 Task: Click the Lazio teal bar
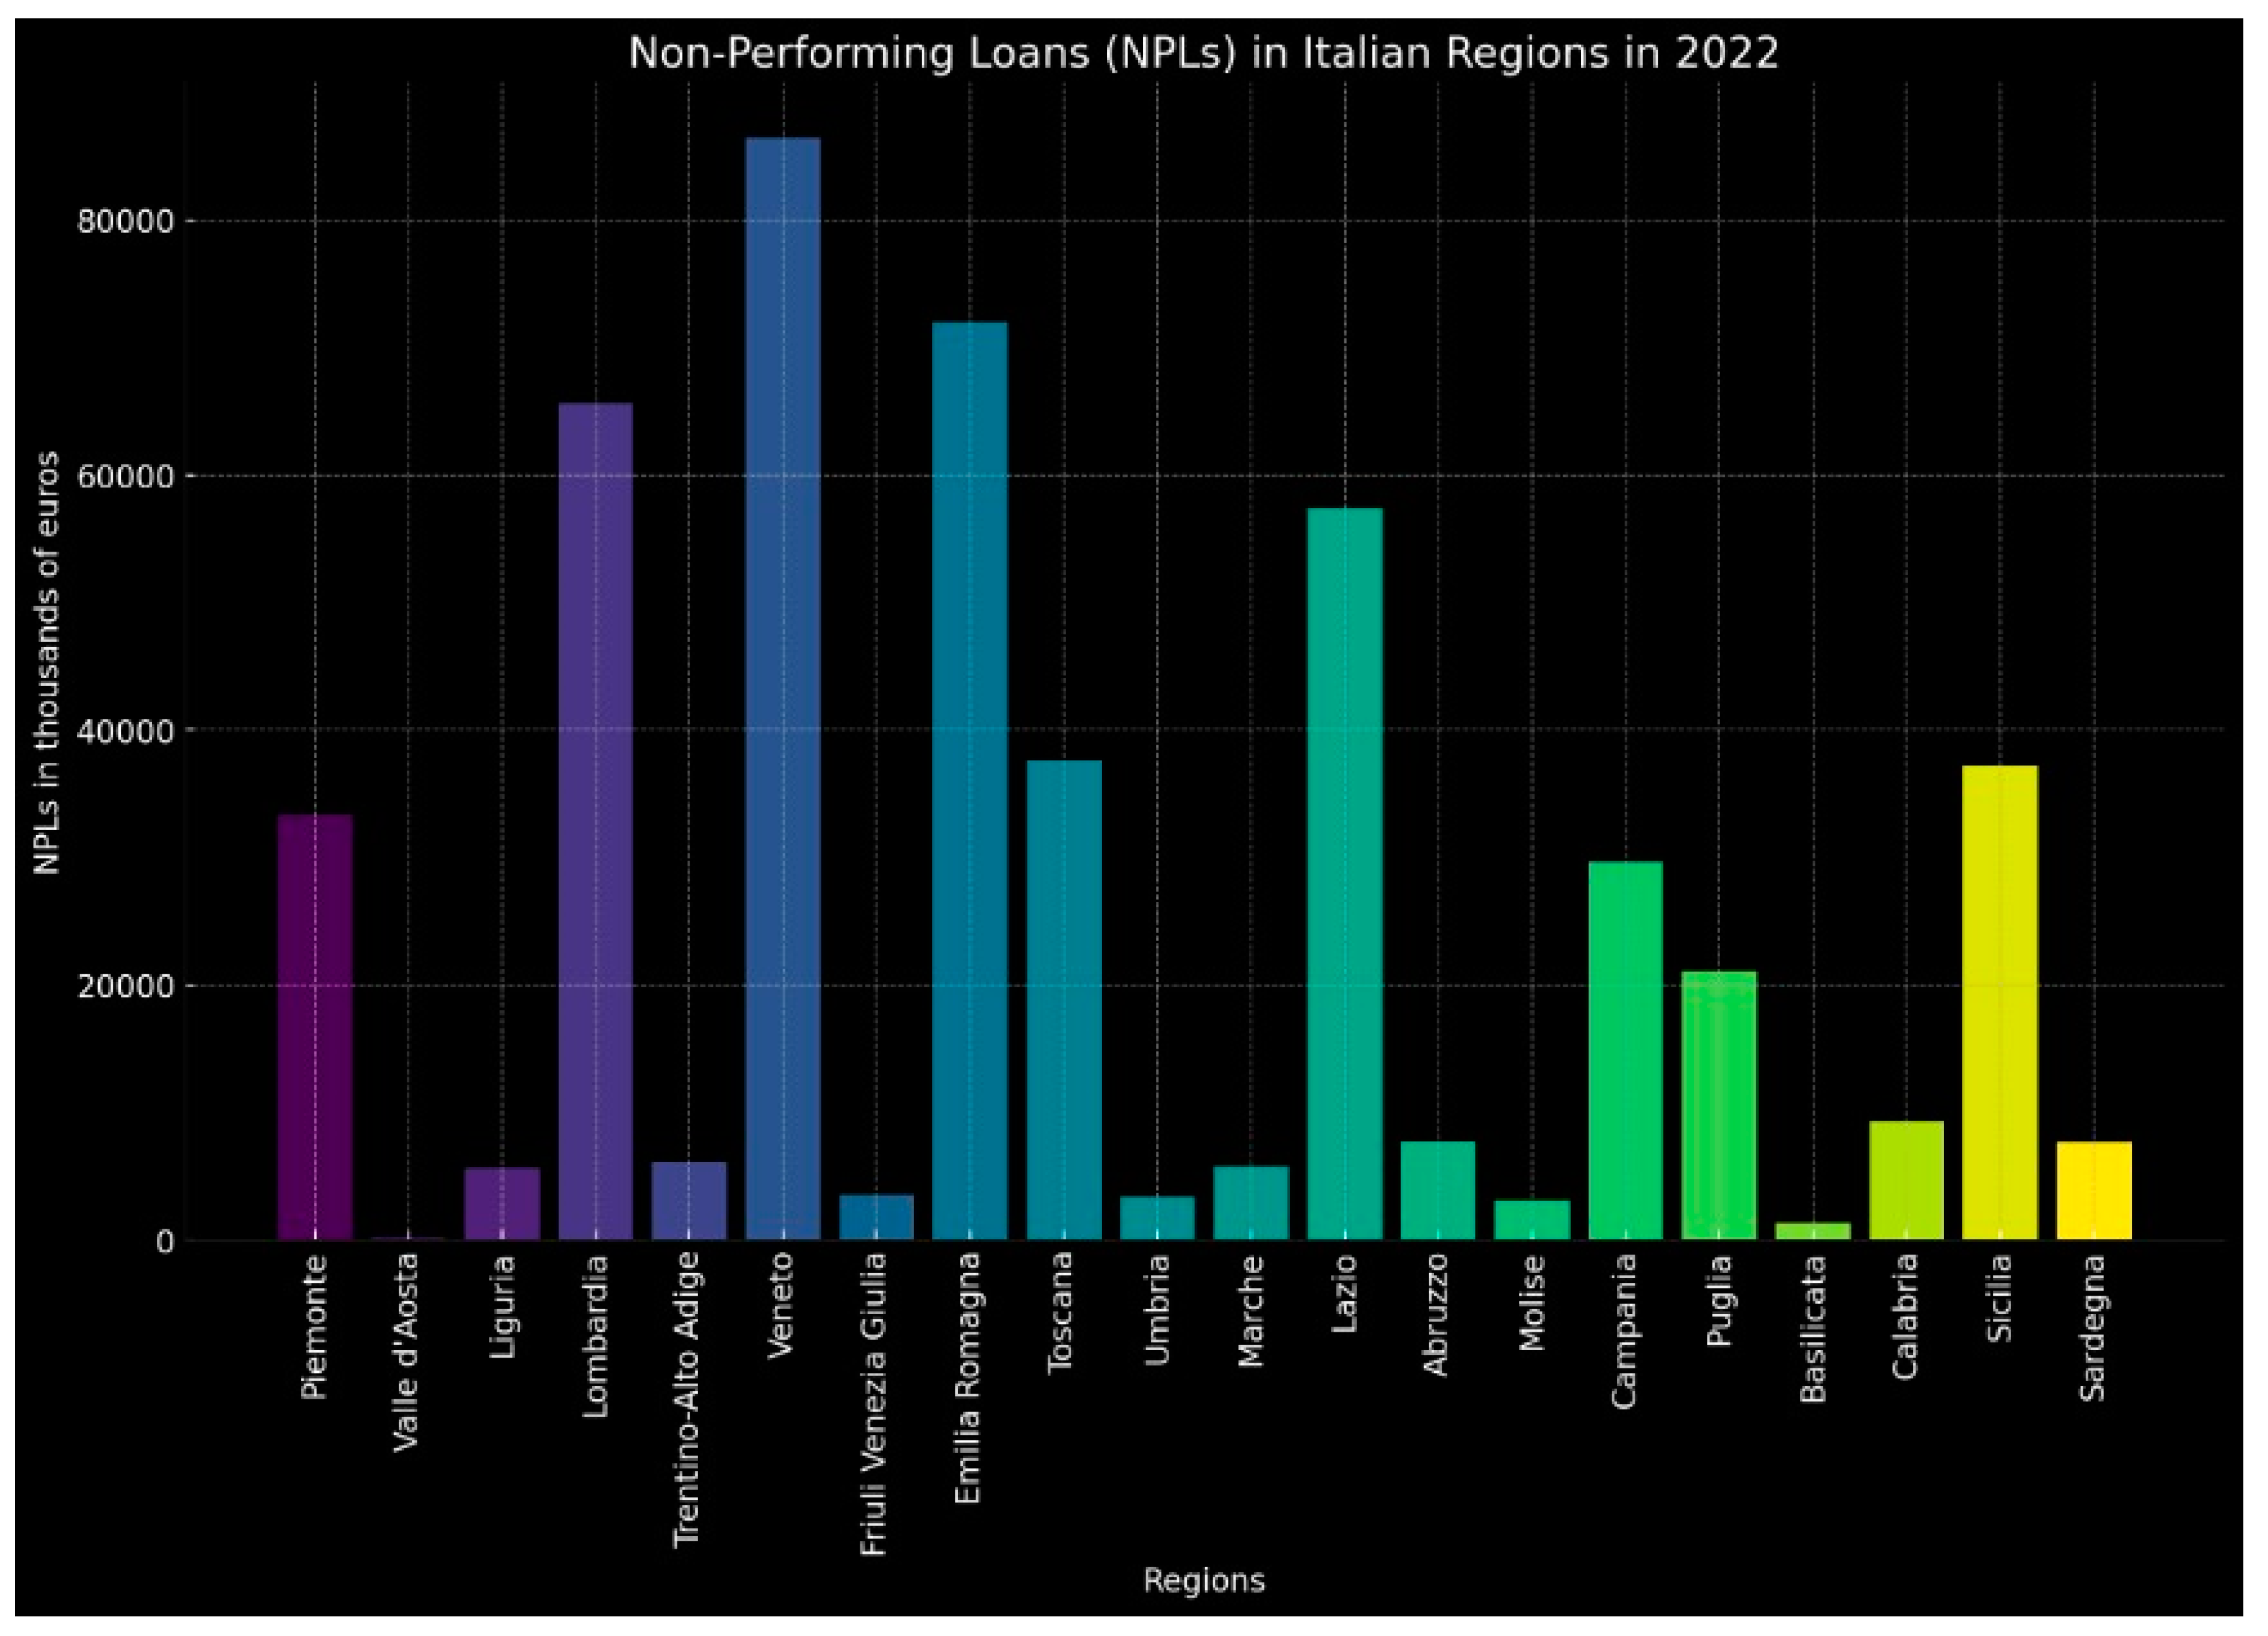click(1344, 875)
